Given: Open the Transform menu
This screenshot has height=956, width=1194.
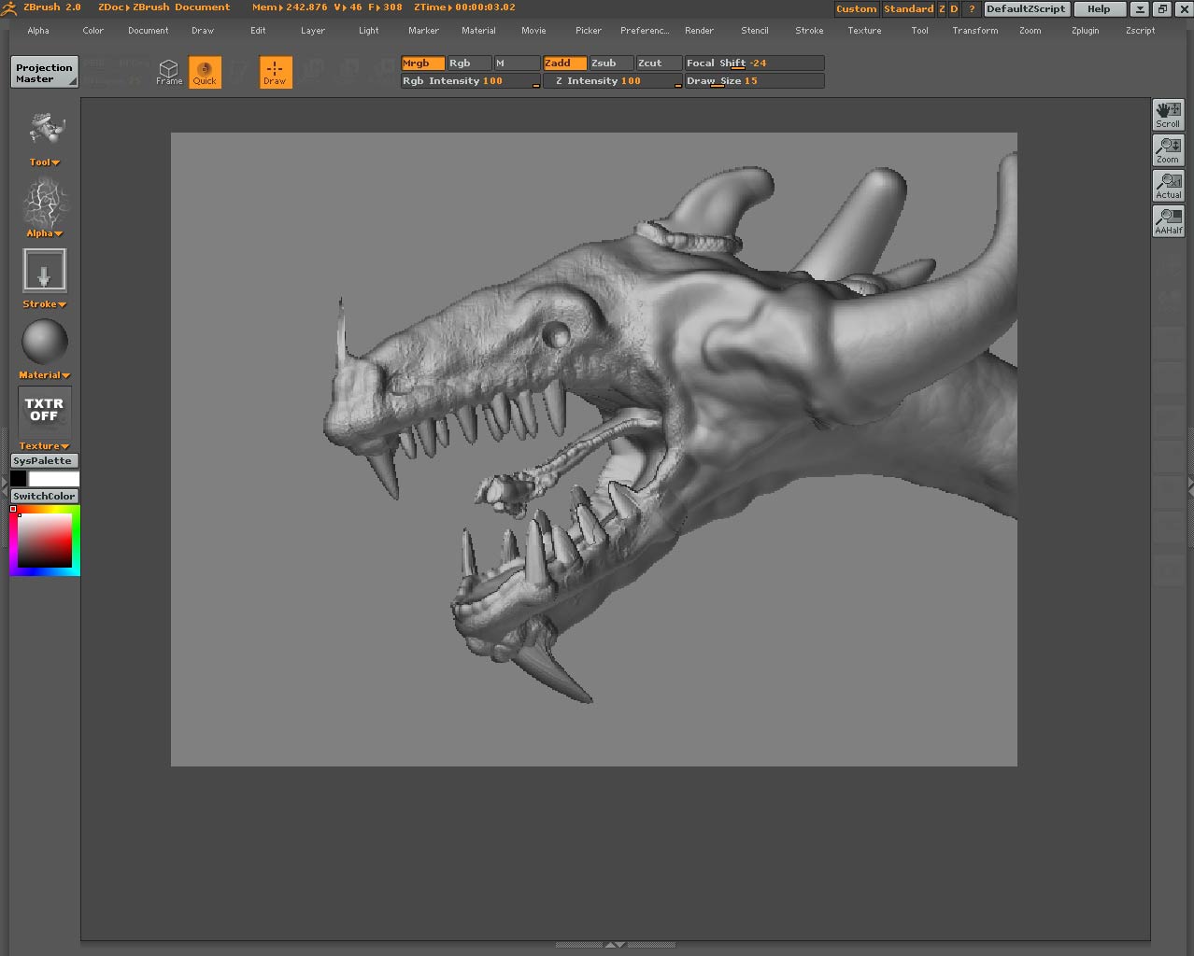Looking at the screenshot, I should (x=974, y=31).
